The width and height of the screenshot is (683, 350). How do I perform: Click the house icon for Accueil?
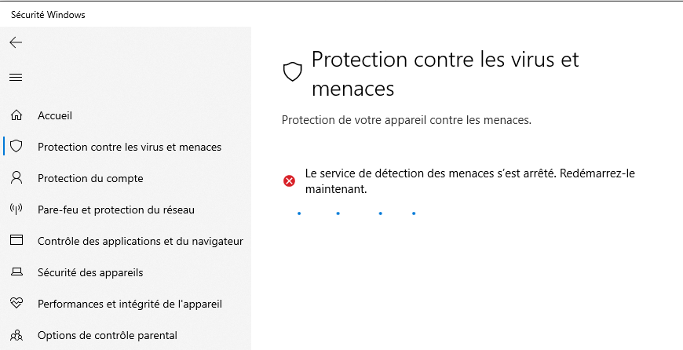pyautogui.click(x=16, y=115)
